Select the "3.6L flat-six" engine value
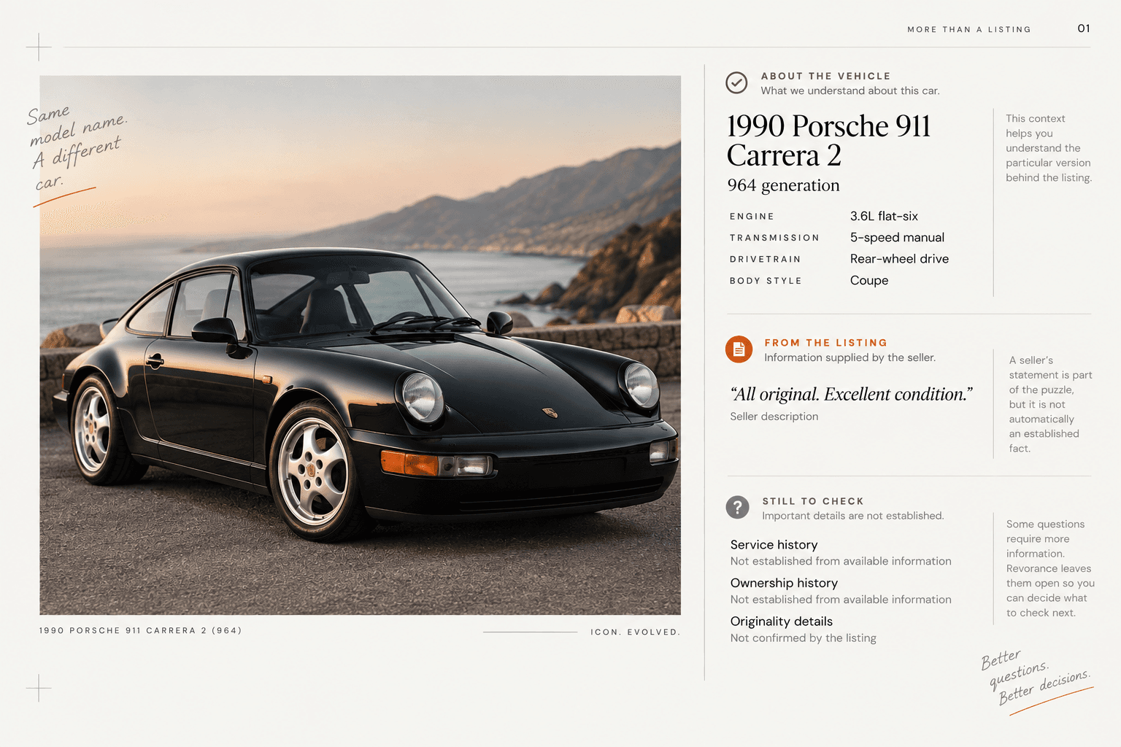Viewport: 1121px width, 747px height. point(884,216)
